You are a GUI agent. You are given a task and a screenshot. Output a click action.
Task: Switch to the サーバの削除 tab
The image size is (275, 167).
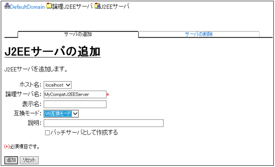199,34
